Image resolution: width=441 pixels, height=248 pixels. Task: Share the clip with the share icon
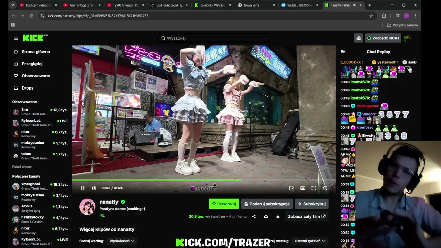tap(254, 216)
